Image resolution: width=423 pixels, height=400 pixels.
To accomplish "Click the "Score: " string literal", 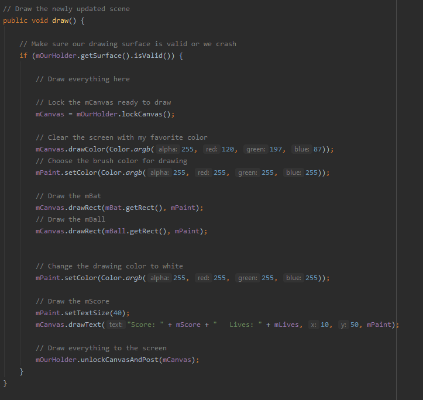I will [x=146, y=325].
